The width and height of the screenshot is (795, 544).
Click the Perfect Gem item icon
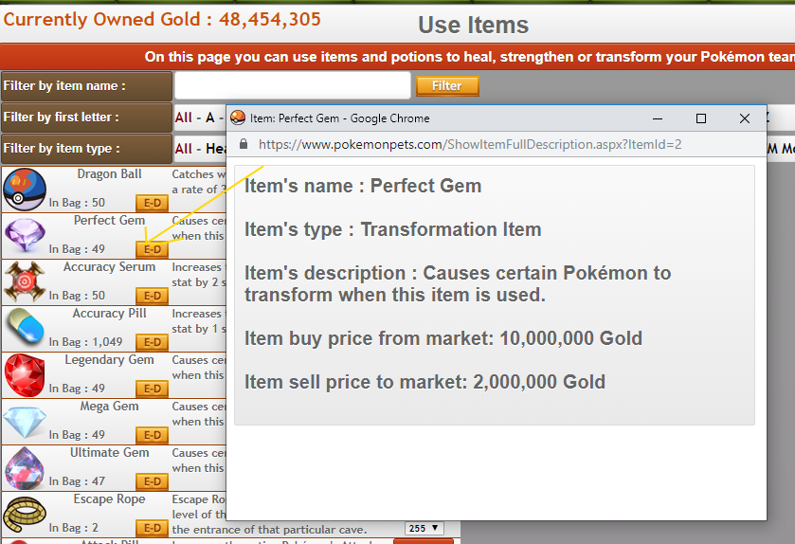pos(24,235)
